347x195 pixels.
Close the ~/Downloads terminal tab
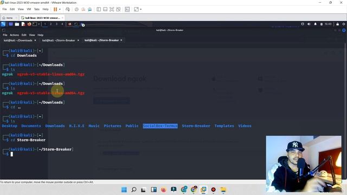click(x=35, y=40)
